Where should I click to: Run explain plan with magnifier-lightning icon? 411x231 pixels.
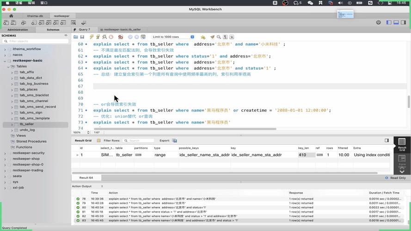click(x=104, y=37)
